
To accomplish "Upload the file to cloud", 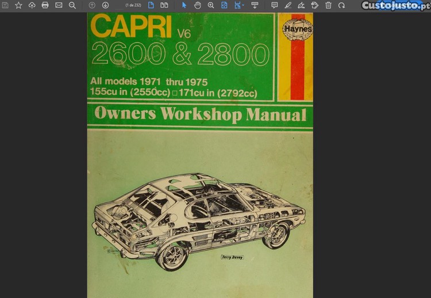I will click(32, 5).
